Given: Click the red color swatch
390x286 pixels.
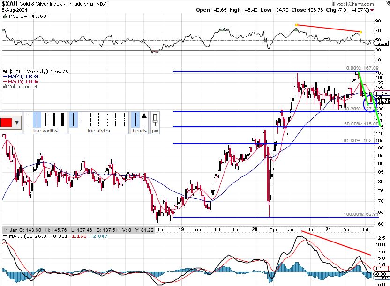Looking at the screenshot, I should (7, 123).
